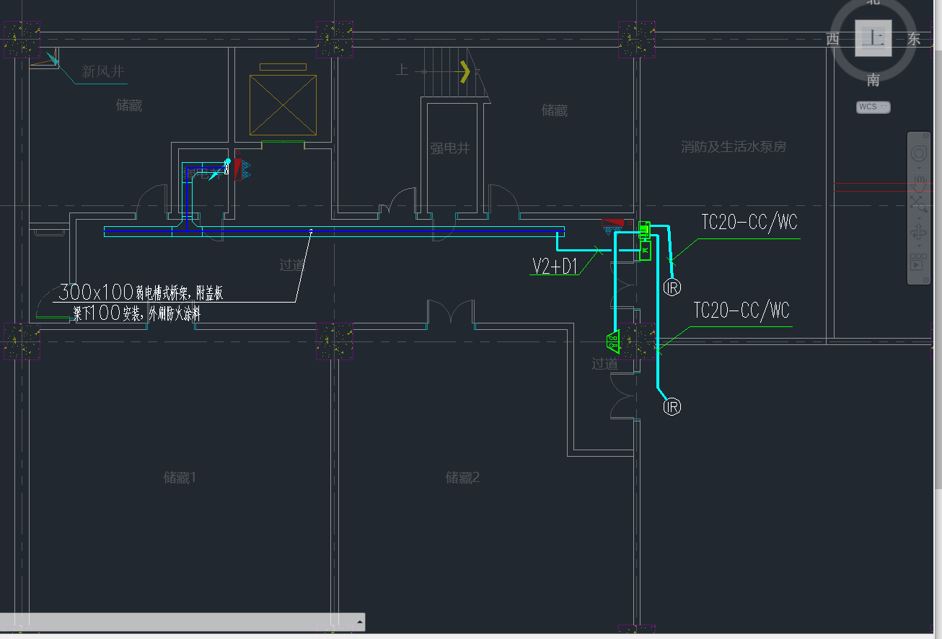Select the V2+D1 cable annotation
This screenshot has width=942, height=639.
tap(555, 266)
